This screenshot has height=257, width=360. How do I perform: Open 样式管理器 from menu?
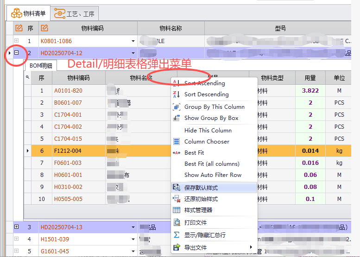point(214,210)
